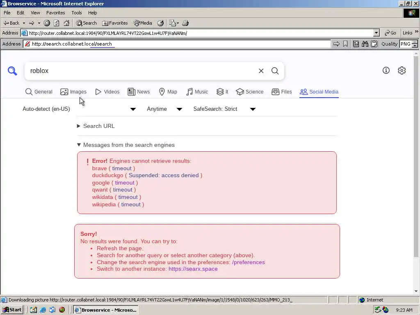Switch to the Science search tab
The height and width of the screenshot is (315, 420).
click(x=250, y=92)
